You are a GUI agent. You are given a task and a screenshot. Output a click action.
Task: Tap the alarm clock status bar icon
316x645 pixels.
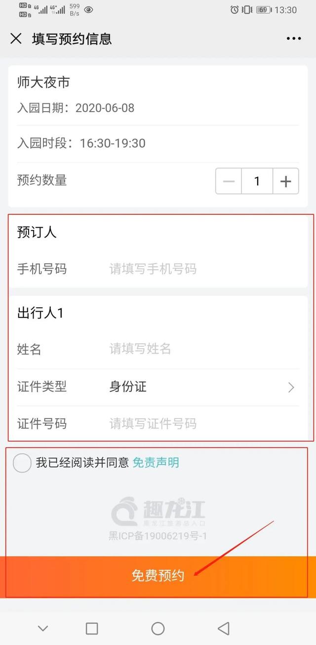pyautogui.click(x=235, y=10)
